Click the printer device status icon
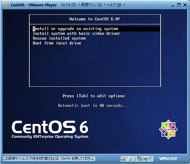The width and height of the screenshot is (190, 164). pyautogui.click(x=145, y=159)
